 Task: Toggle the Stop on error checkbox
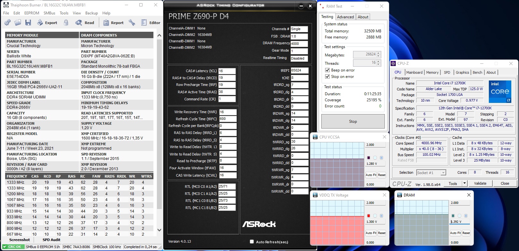[x=327, y=77]
